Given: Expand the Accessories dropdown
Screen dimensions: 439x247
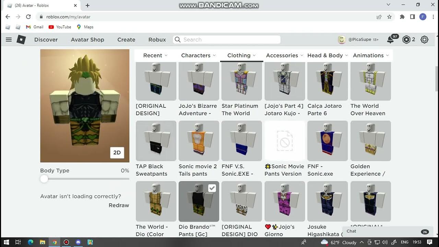Looking at the screenshot, I should (x=285, y=56).
